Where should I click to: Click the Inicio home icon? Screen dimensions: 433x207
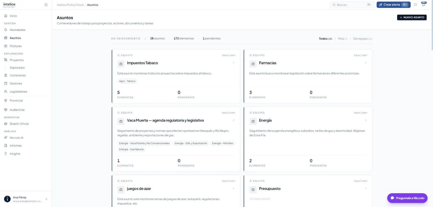point(6,16)
